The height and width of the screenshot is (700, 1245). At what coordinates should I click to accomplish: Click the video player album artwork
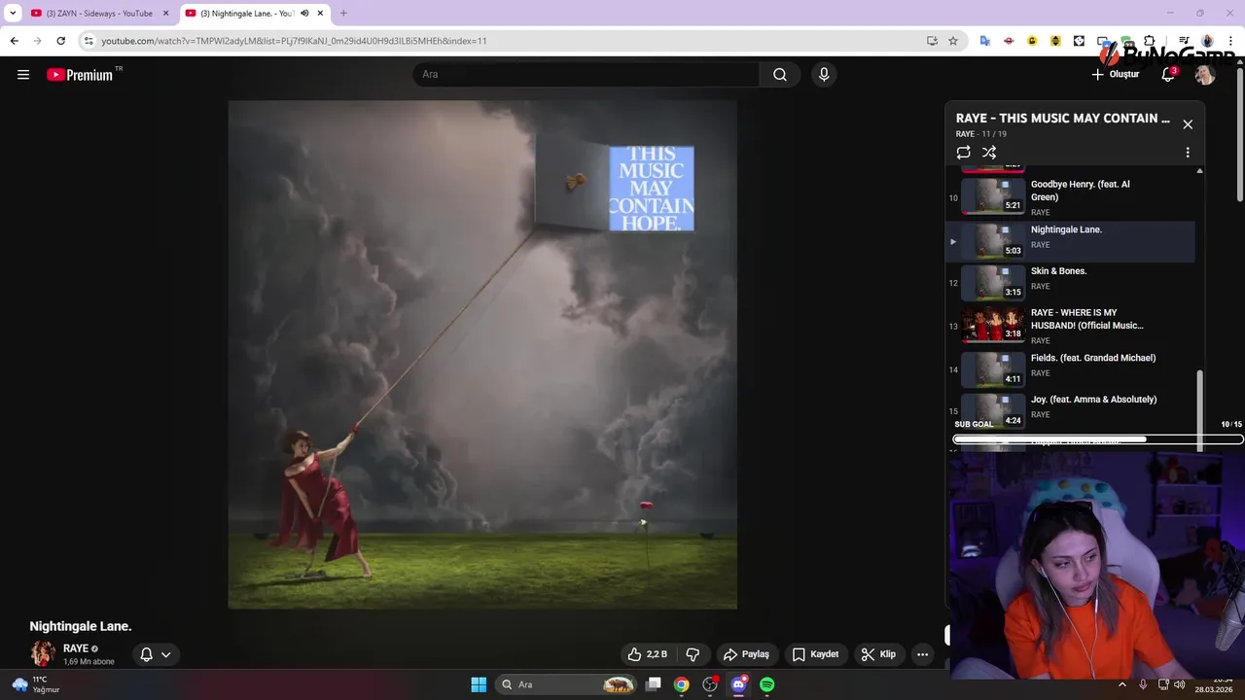click(x=482, y=355)
